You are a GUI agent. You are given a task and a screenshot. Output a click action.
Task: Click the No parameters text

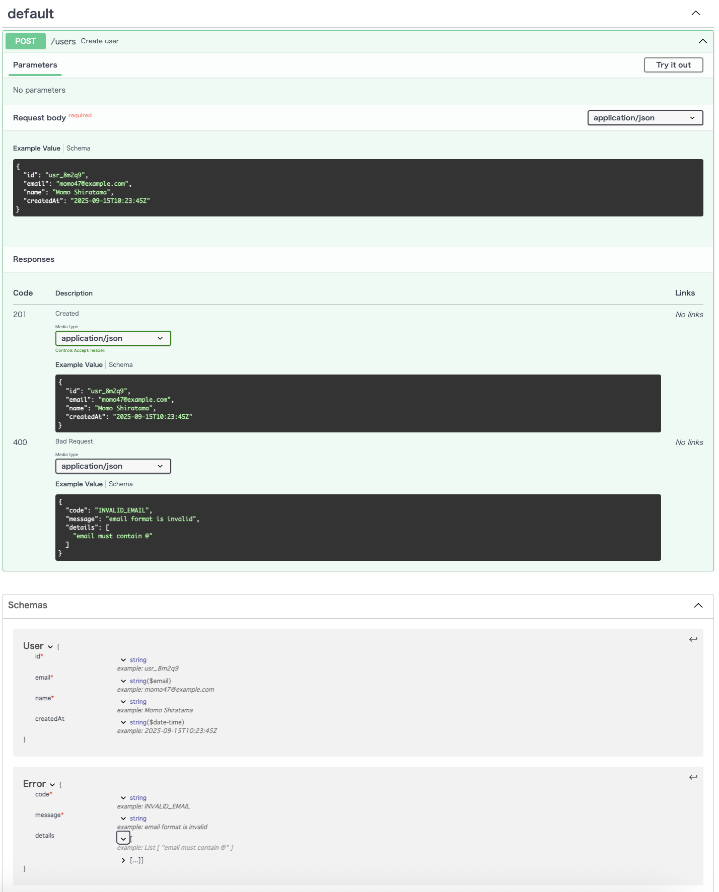(x=39, y=90)
